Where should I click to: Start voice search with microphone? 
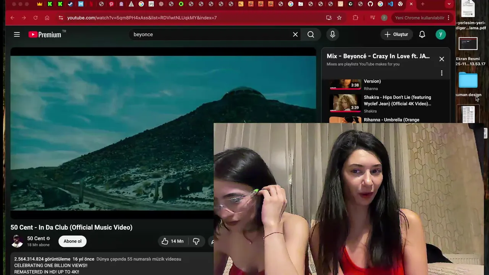tap(332, 34)
